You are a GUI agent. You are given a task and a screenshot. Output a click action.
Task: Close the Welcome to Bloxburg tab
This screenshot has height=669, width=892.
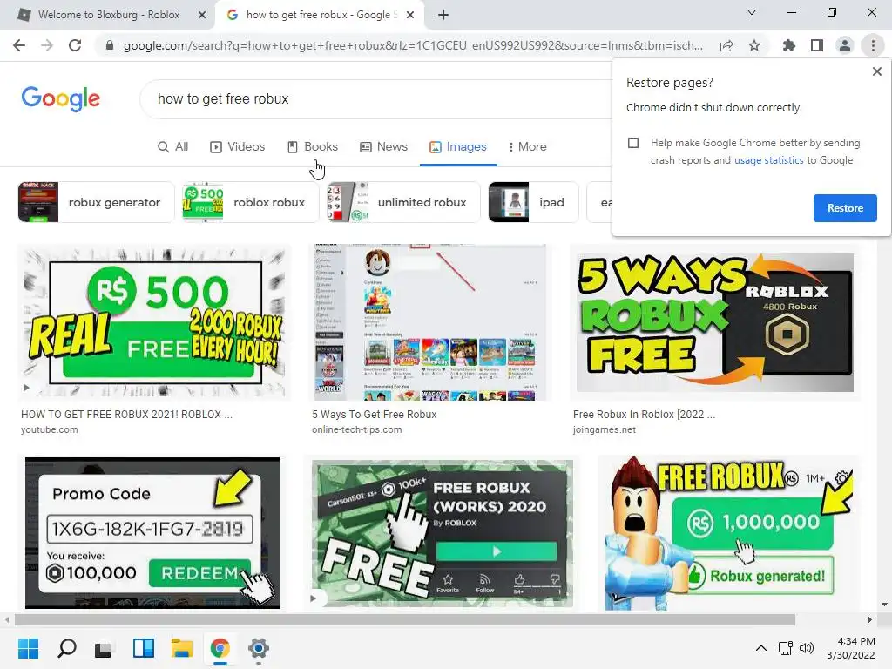202,15
